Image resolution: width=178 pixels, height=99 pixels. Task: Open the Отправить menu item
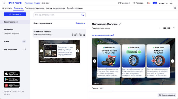(x=7, y=8)
